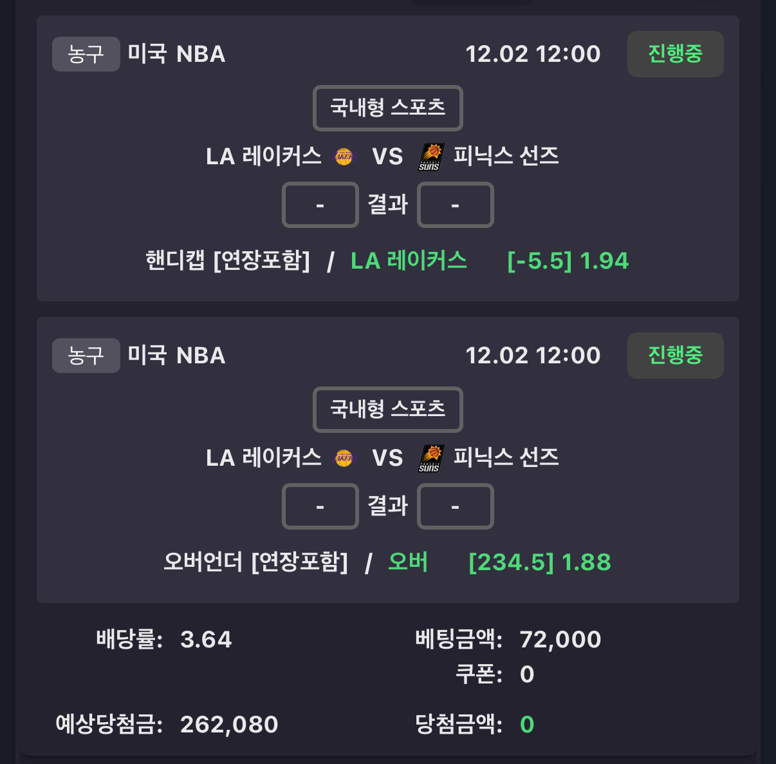Click the right result score box in over/under card
This screenshot has width=776, height=764.
click(x=456, y=506)
